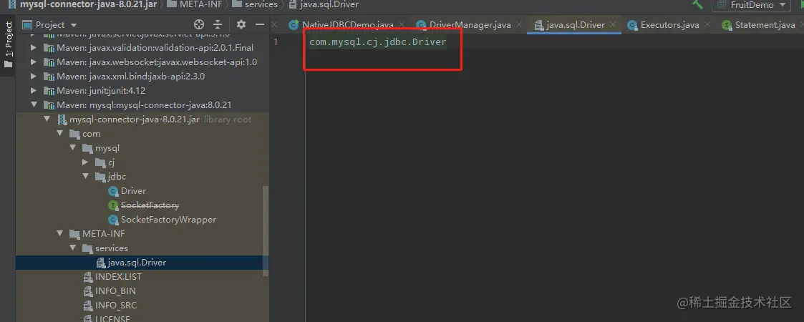Image resolution: width=804 pixels, height=322 pixels.
Task: Click the collapse all icon in Project panel
Action: (x=218, y=24)
